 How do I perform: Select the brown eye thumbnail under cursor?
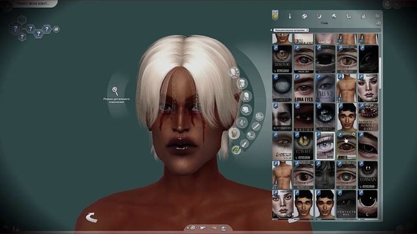click(347, 146)
